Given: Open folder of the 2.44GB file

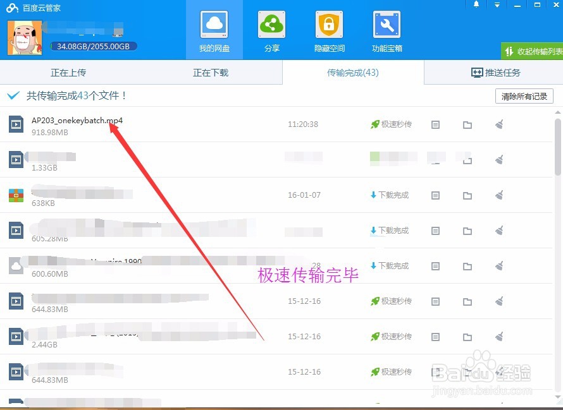Looking at the screenshot, I should click(467, 337).
